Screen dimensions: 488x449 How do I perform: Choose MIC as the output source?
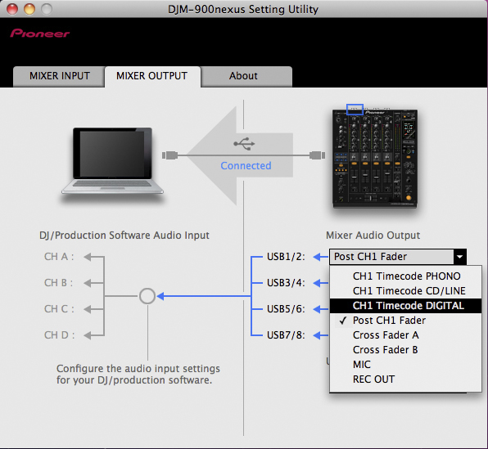pyautogui.click(x=405, y=365)
